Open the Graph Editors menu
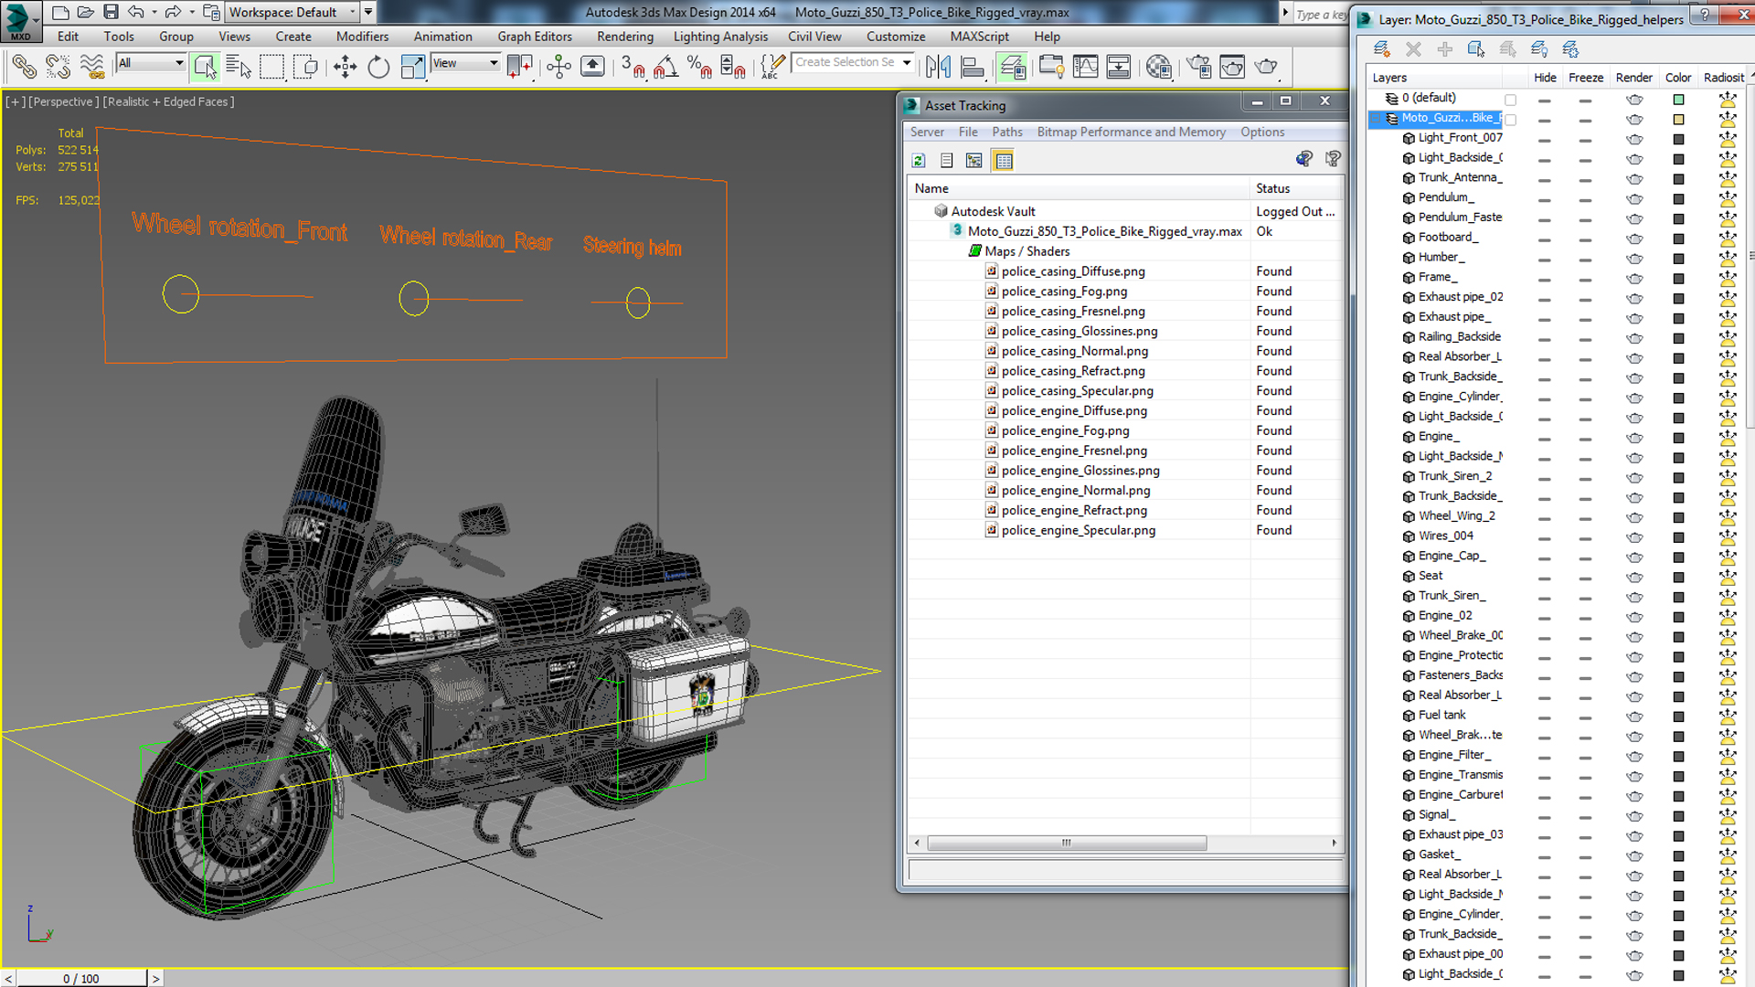The width and height of the screenshot is (1755, 987). pyautogui.click(x=535, y=37)
